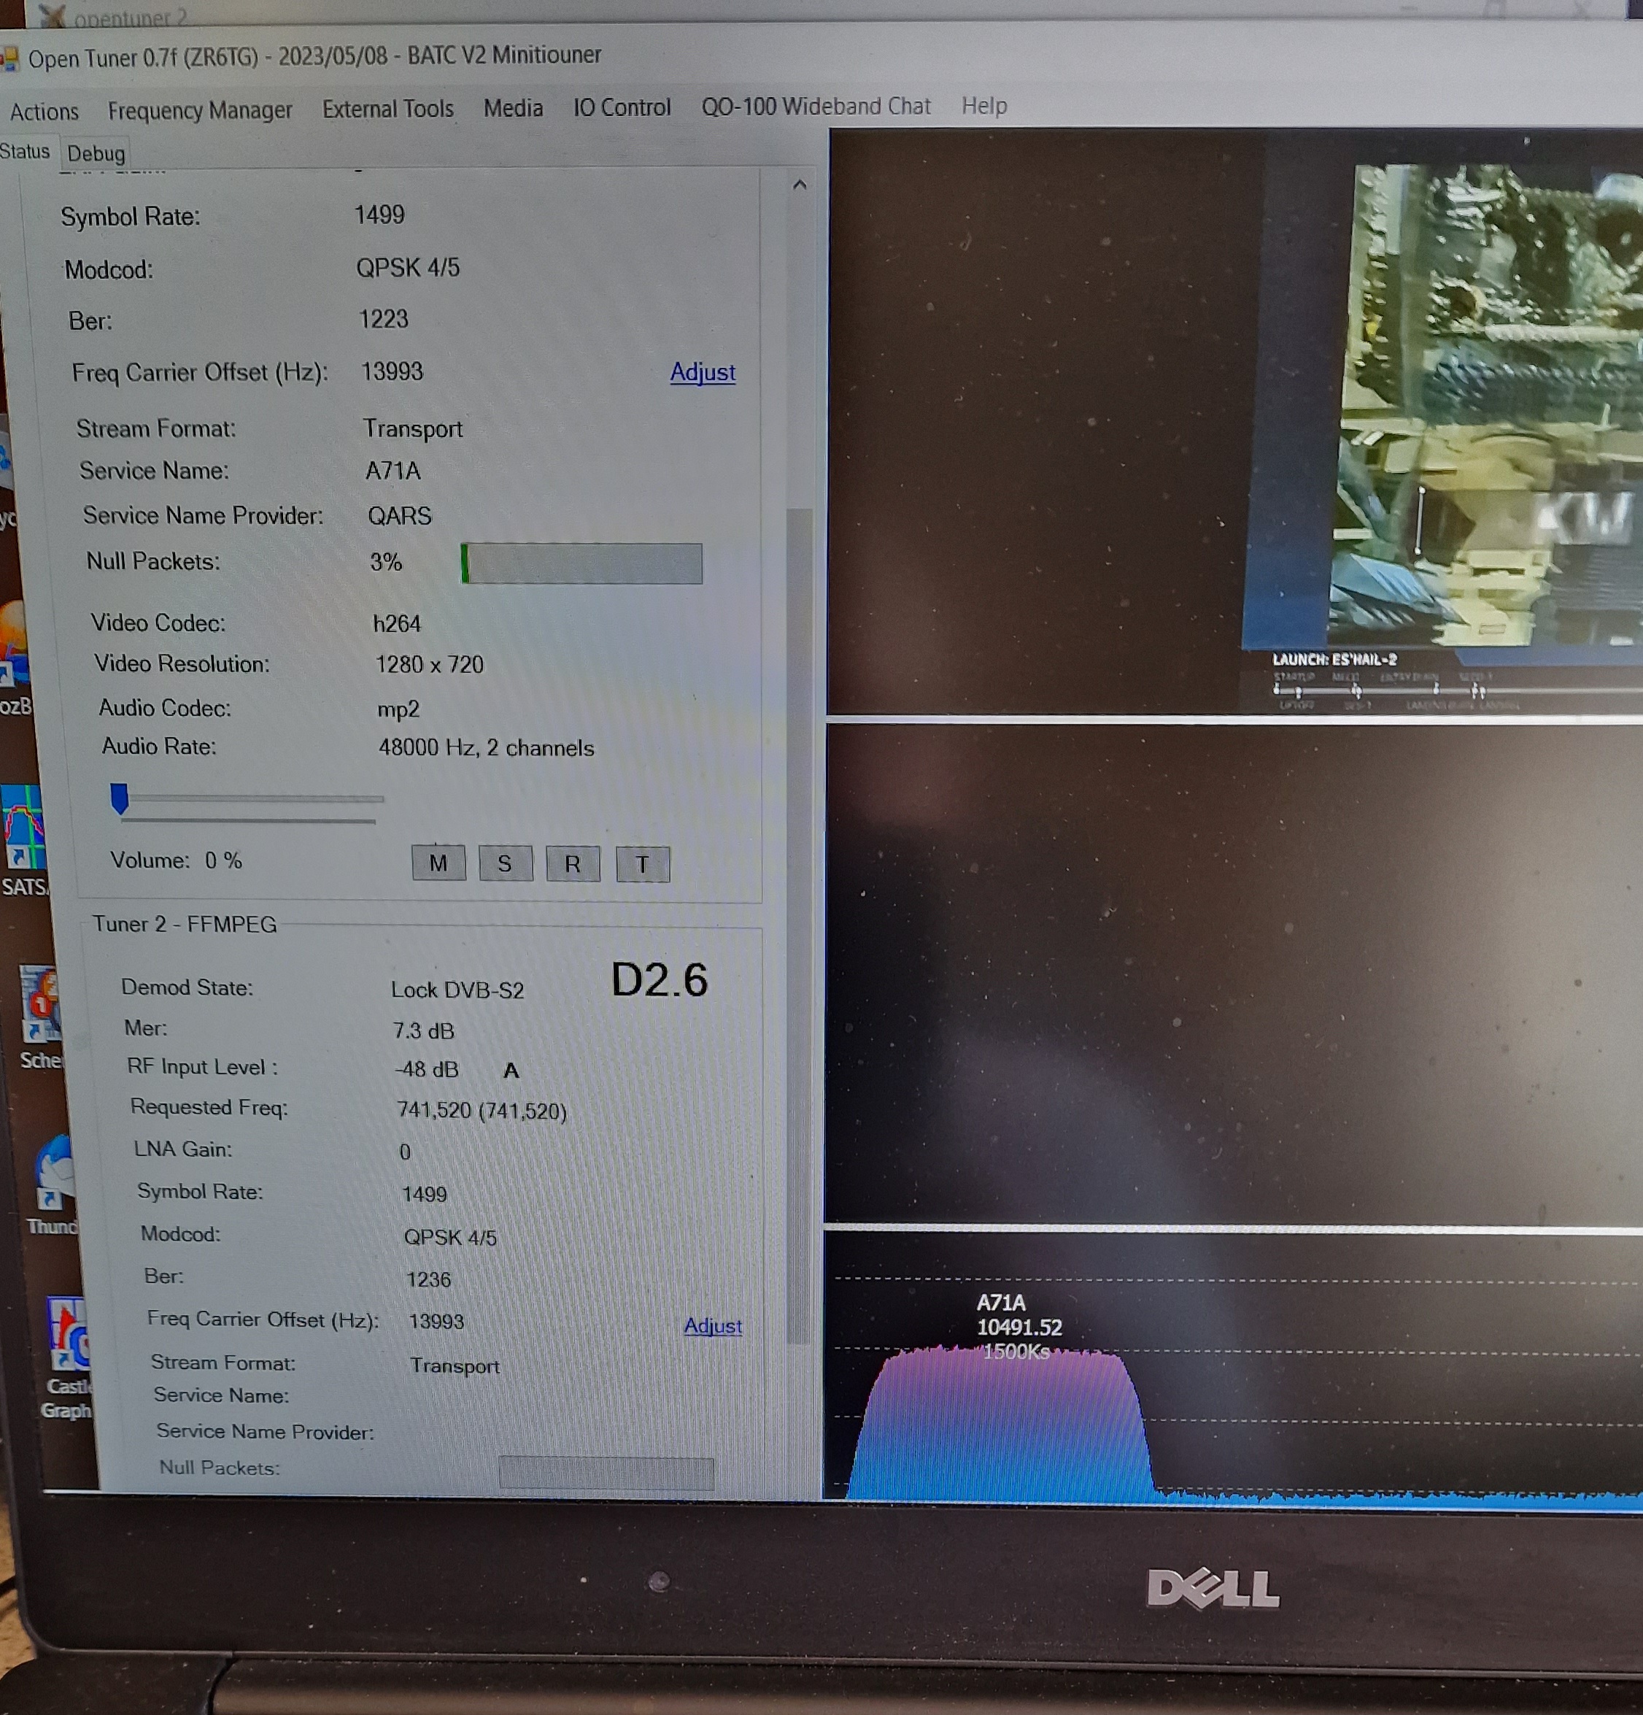Click the Open Tuner app icon in title bar
Viewport: 1643px width, 1715px height.
(9, 60)
